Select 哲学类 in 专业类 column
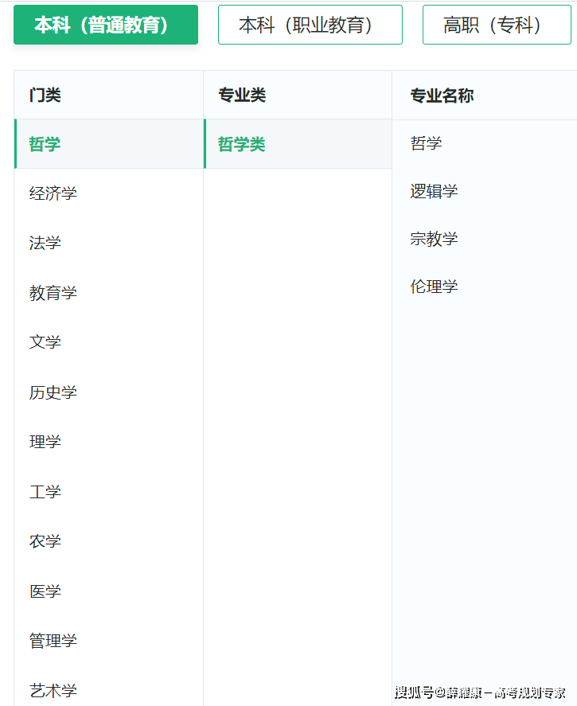 [298, 144]
